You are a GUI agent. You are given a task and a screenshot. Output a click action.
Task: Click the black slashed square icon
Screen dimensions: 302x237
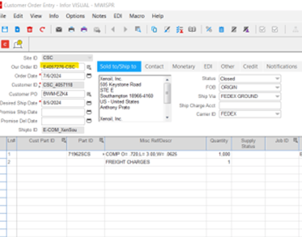point(234,29)
